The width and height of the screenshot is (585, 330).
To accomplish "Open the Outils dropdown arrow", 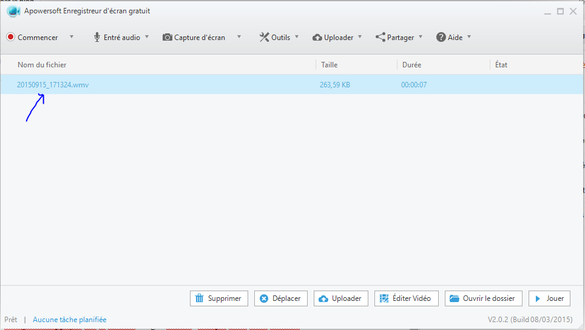I will [297, 36].
